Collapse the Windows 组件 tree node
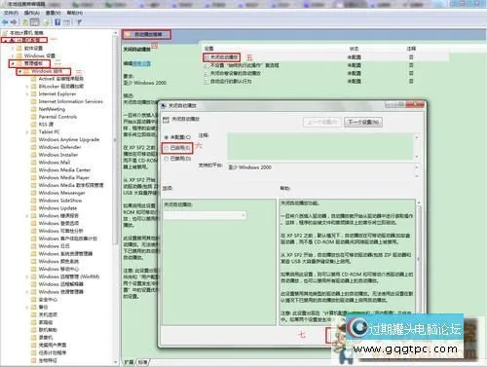 (x=20, y=71)
